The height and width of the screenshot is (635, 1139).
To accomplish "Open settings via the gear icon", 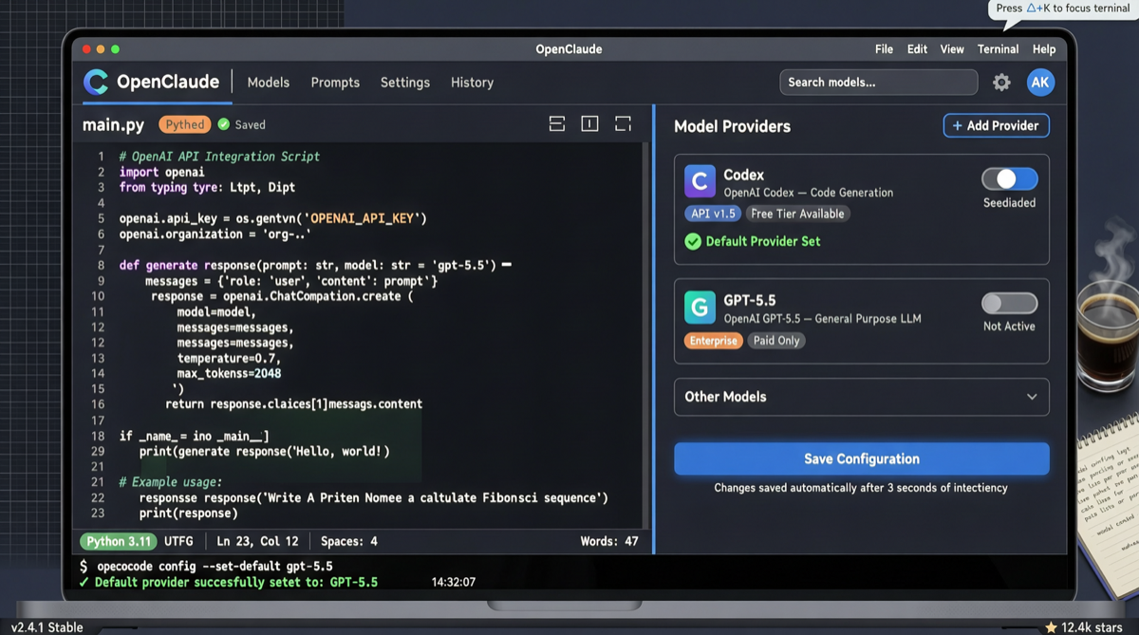I will tap(1001, 83).
